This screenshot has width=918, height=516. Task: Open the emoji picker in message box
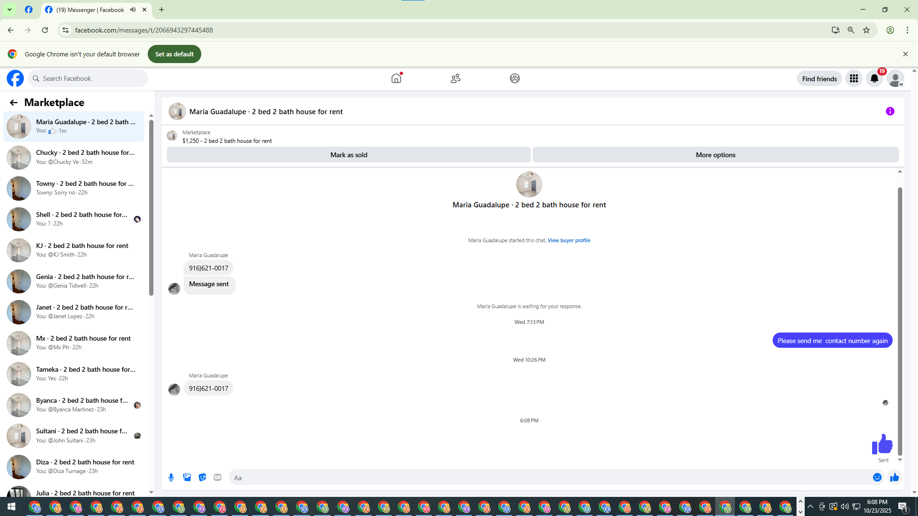pyautogui.click(x=877, y=477)
